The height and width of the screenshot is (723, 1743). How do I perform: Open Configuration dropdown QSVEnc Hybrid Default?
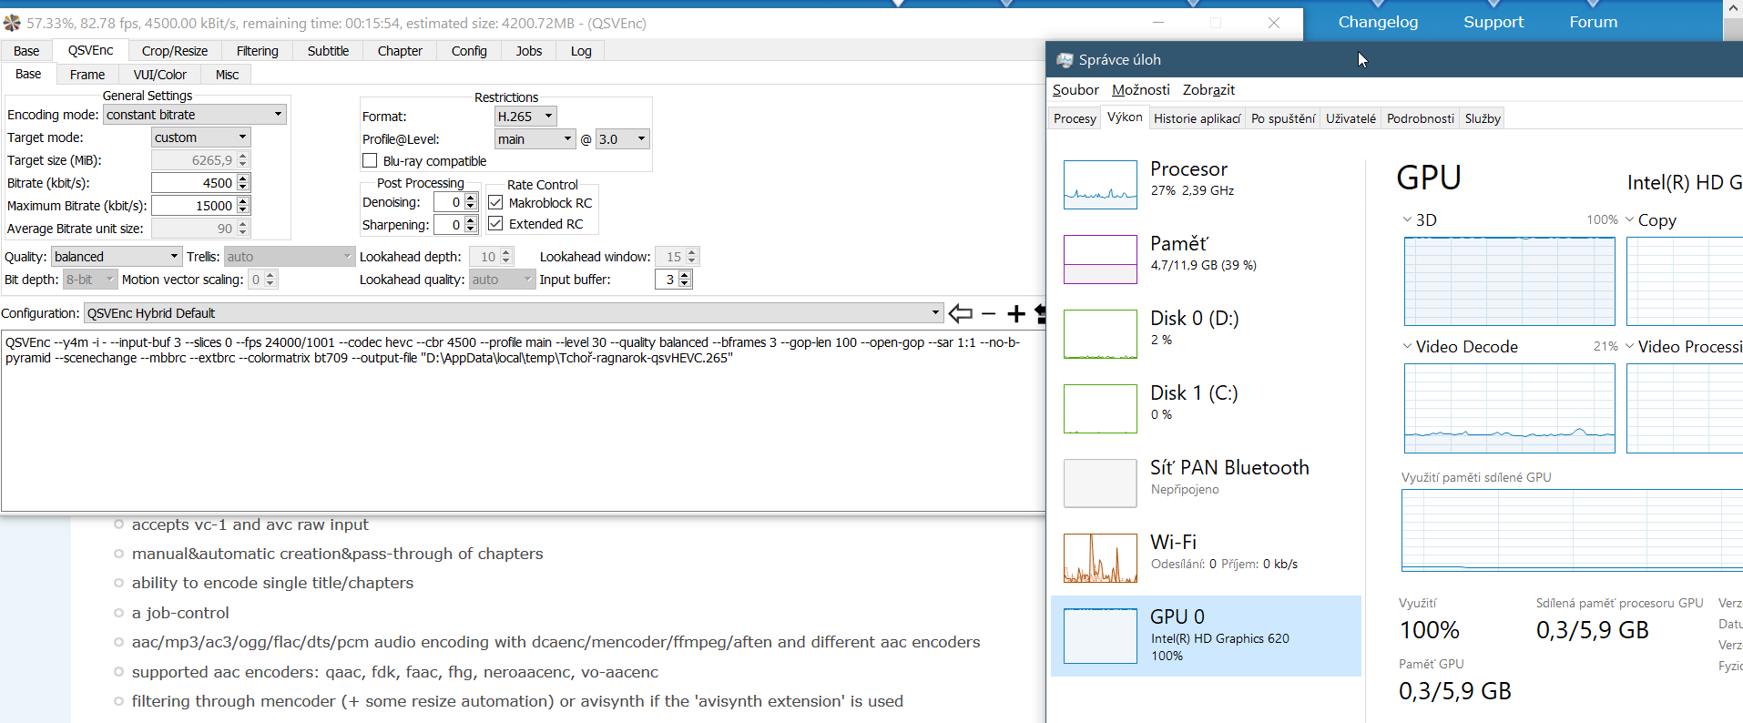pyautogui.click(x=514, y=313)
